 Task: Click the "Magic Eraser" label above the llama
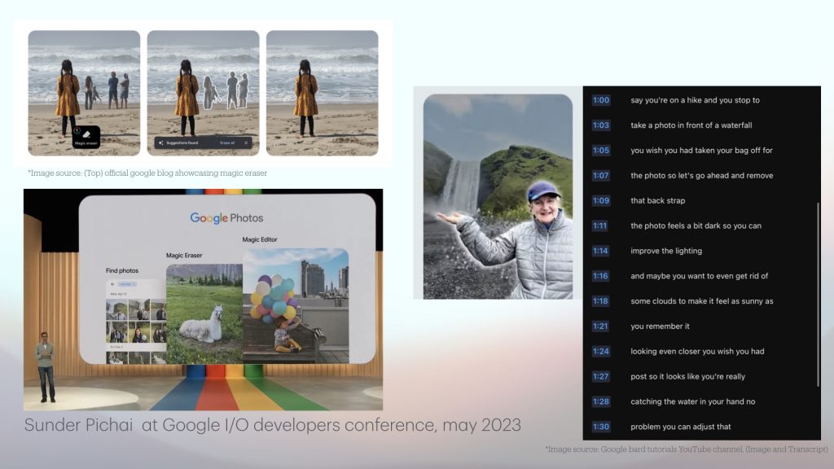tap(184, 255)
